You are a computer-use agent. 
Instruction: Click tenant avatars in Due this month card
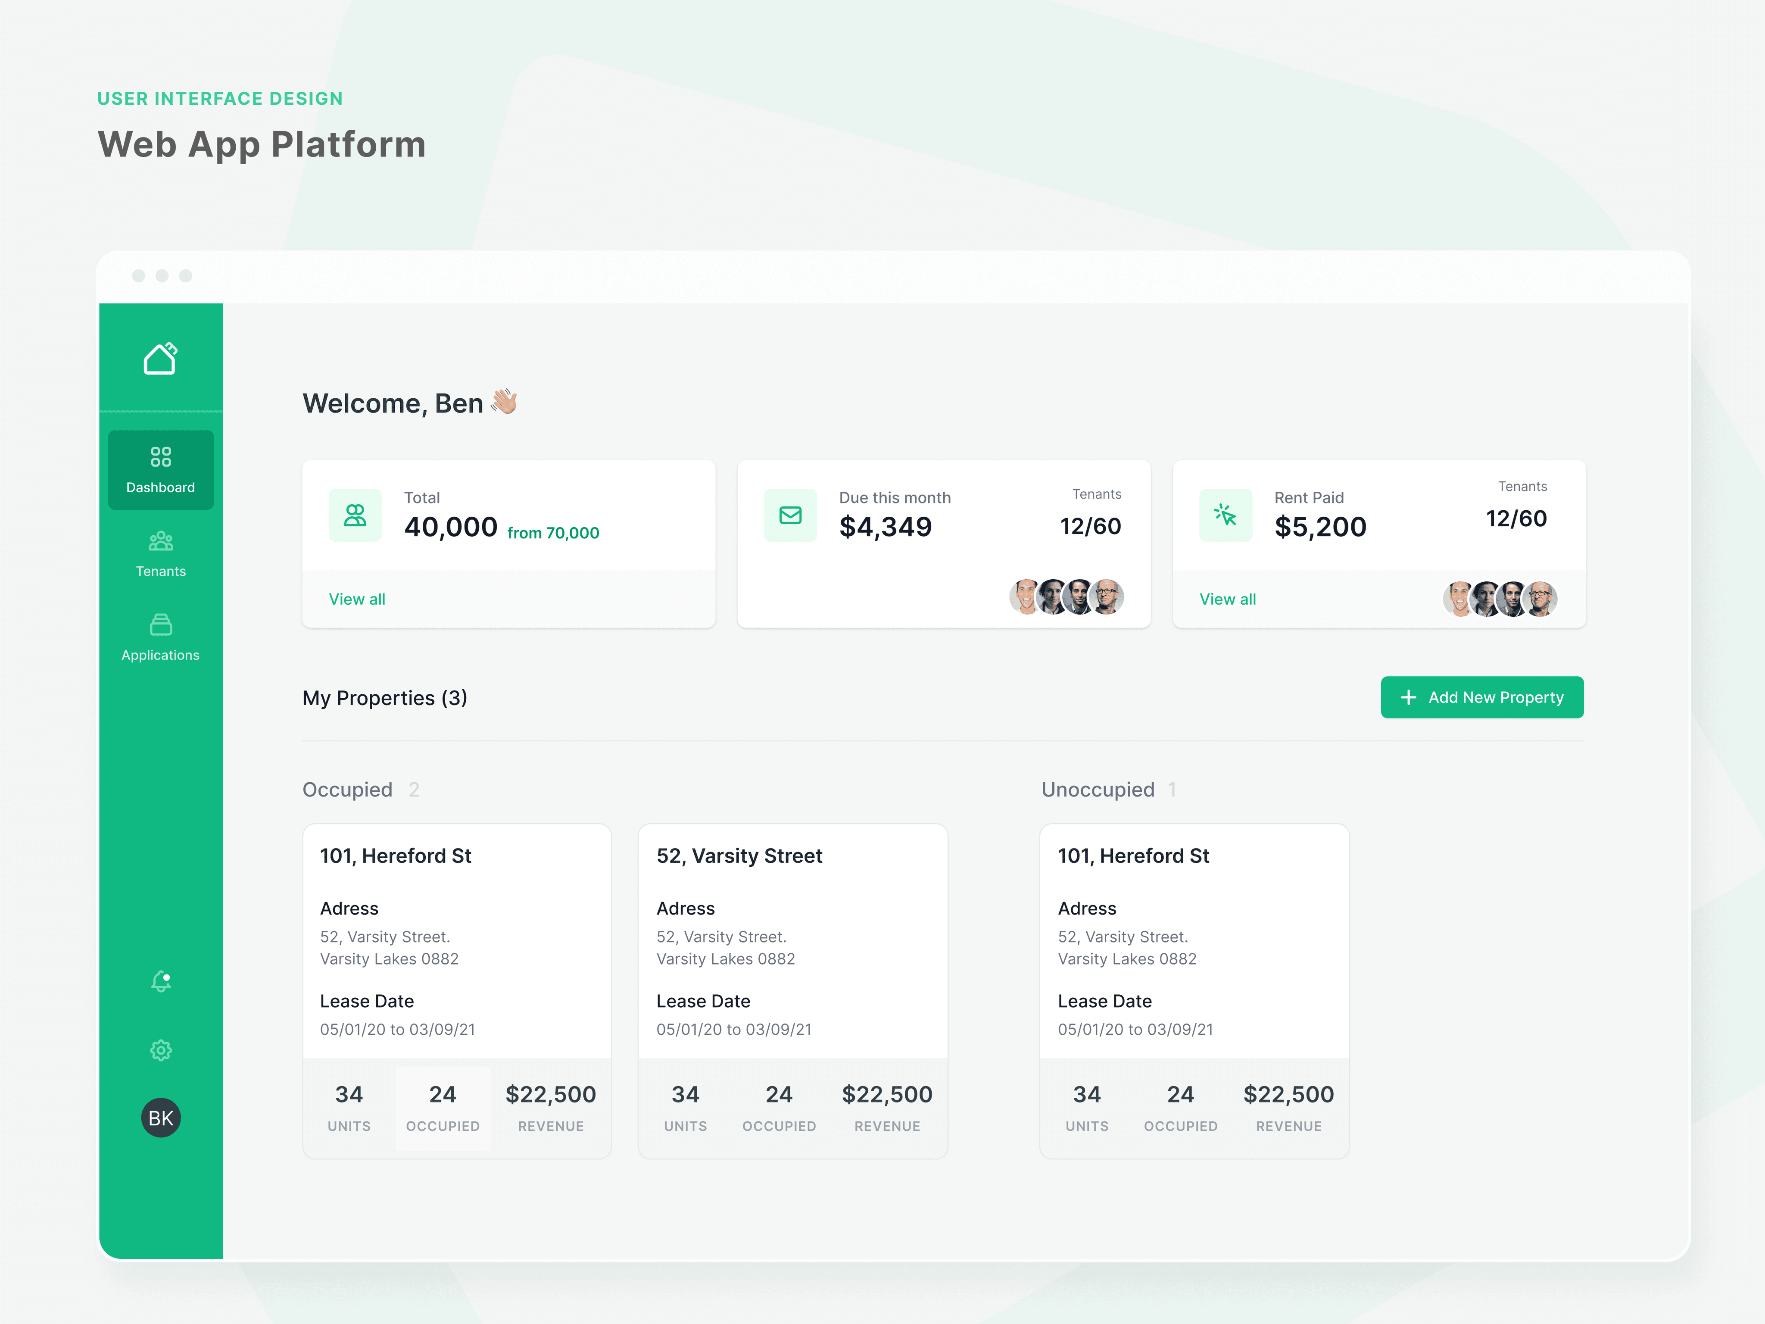1066,597
